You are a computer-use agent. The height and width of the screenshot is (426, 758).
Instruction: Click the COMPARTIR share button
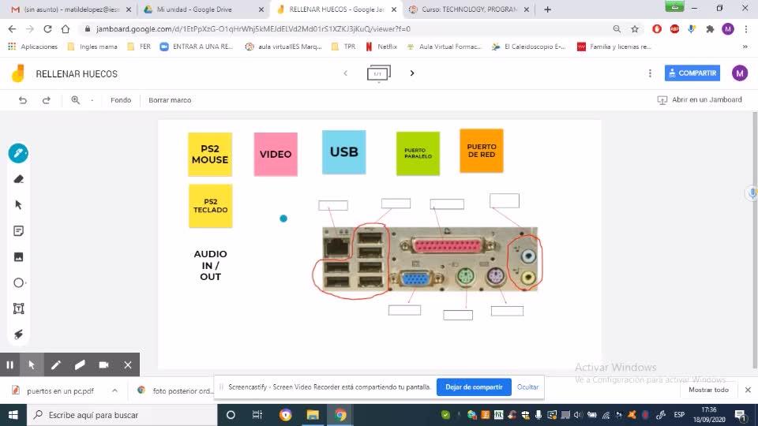(x=692, y=73)
